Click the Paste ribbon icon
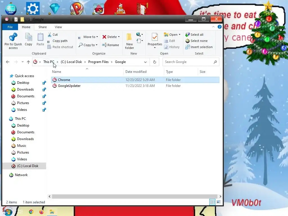This screenshot has height=216, width=288. 40,37
